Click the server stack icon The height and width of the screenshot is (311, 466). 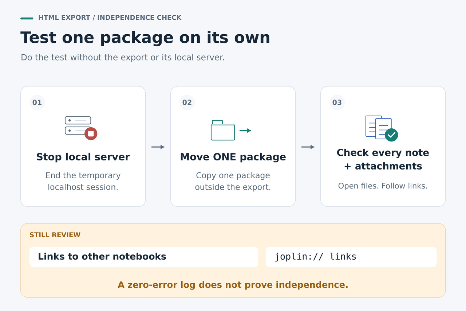pyautogui.click(x=78, y=125)
